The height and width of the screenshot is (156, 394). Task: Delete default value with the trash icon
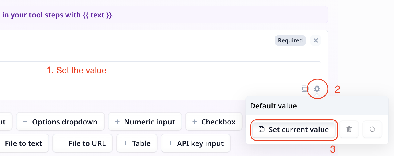349,130
